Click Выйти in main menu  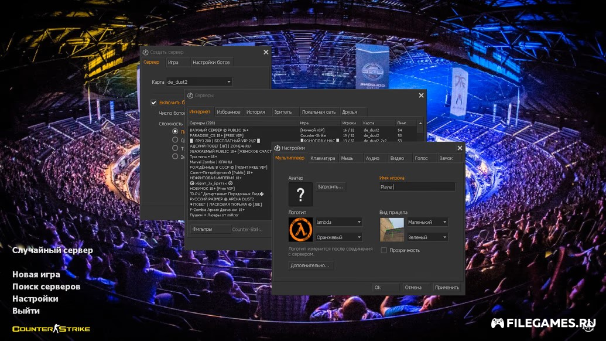click(26, 311)
